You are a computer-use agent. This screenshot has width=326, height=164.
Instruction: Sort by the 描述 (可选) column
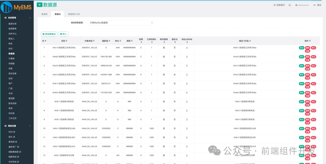click(x=245, y=41)
